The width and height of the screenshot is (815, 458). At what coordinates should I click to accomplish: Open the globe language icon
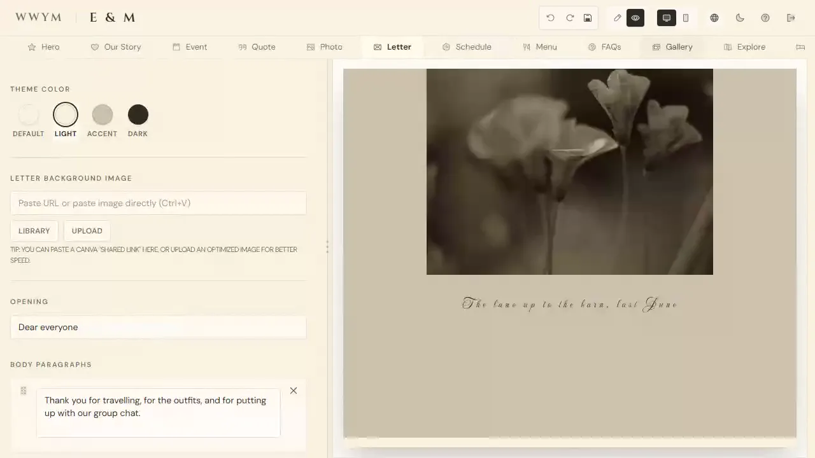coord(714,18)
